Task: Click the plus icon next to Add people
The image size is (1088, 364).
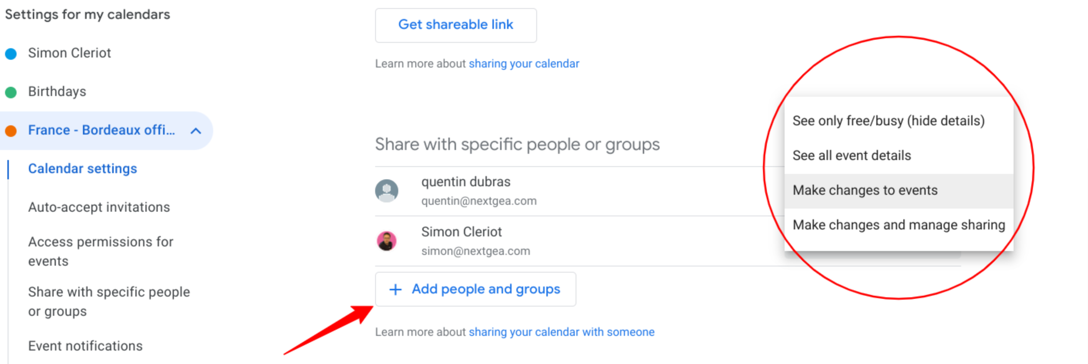Action: pyautogui.click(x=395, y=289)
